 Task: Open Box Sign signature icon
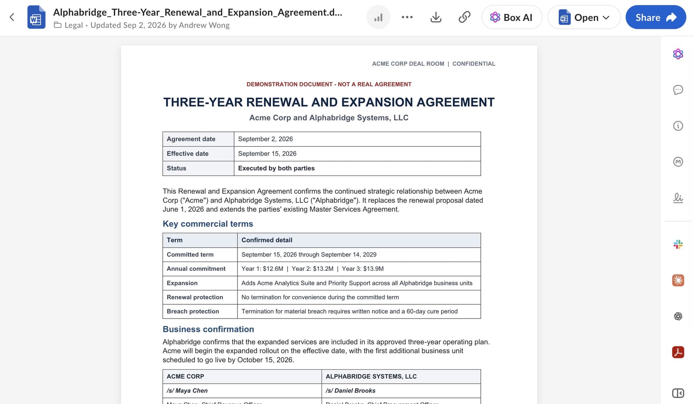(x=678, y=198)
